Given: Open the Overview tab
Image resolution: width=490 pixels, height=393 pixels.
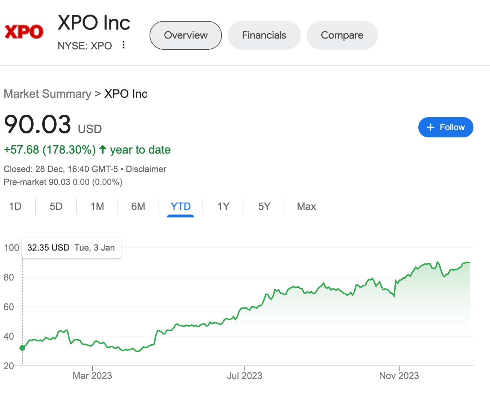Looking at the screenshot, I should tap(186, 35).
